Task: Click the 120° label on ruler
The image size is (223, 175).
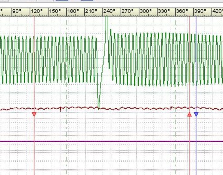Action: click(x=37, y=11)
